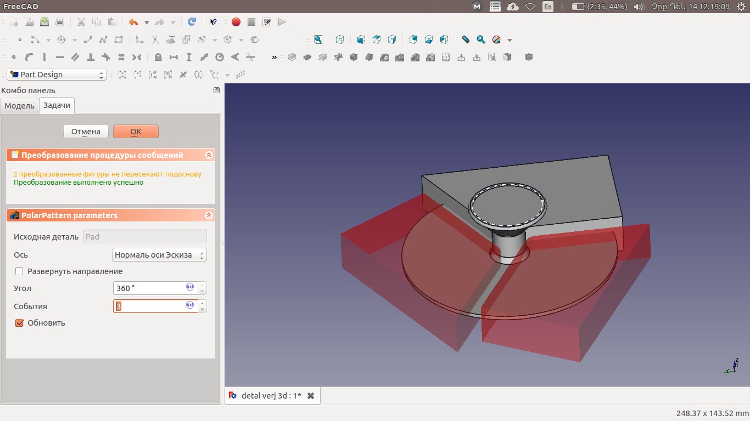Collapse the Преобразование процедуры сообщений section
The width and height of the screenshot is (750, 421).
(209, 155)
